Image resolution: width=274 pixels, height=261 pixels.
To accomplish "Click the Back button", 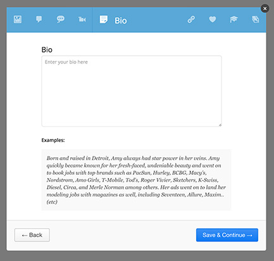I will (x=32, y=235).
